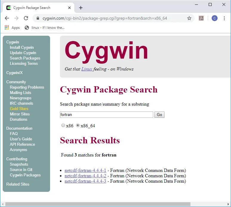Click the Go search button
Image resolution: width=231 pixels, height=207 pixels.
pyautogui.click(x=159, y=115)
